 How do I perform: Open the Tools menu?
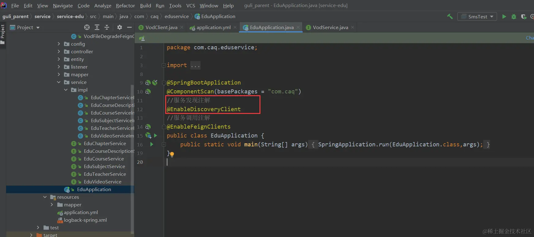click(175, 6)
